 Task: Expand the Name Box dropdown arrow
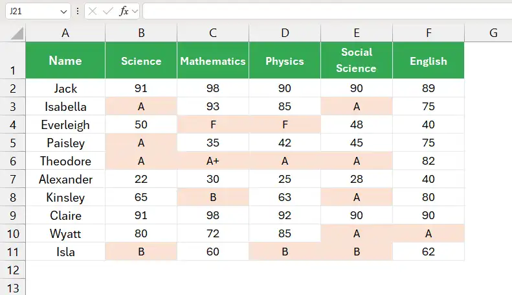coord(63,12)
